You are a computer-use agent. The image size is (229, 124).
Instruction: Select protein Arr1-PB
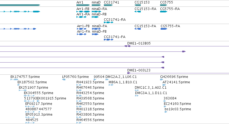83,26
